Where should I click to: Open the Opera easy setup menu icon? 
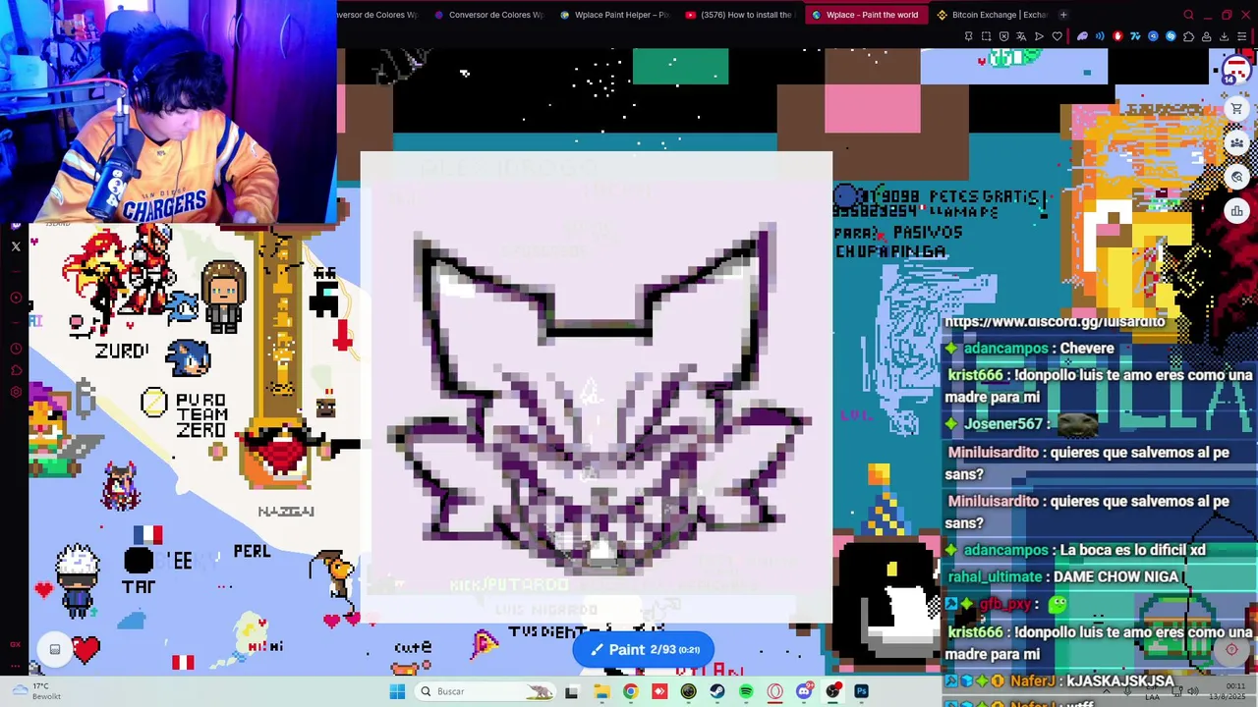click(1241, 36)
